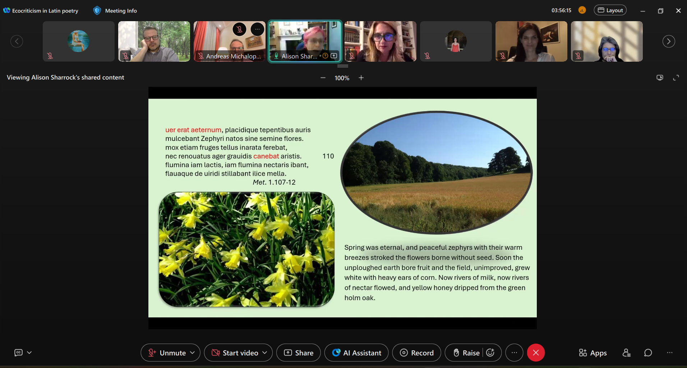
Task: Open more options in control bar
Action: 514,353
